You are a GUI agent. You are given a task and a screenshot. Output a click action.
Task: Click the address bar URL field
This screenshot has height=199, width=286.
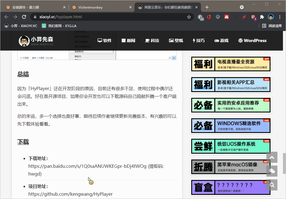point(111,17)
